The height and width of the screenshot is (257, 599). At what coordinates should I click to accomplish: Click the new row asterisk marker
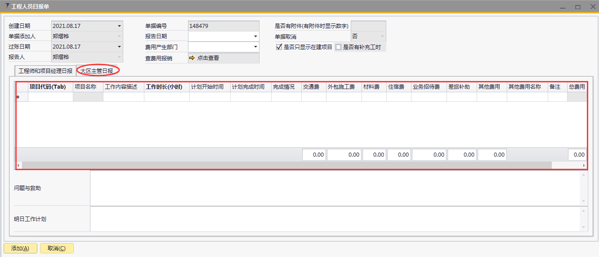coord(18,97)
